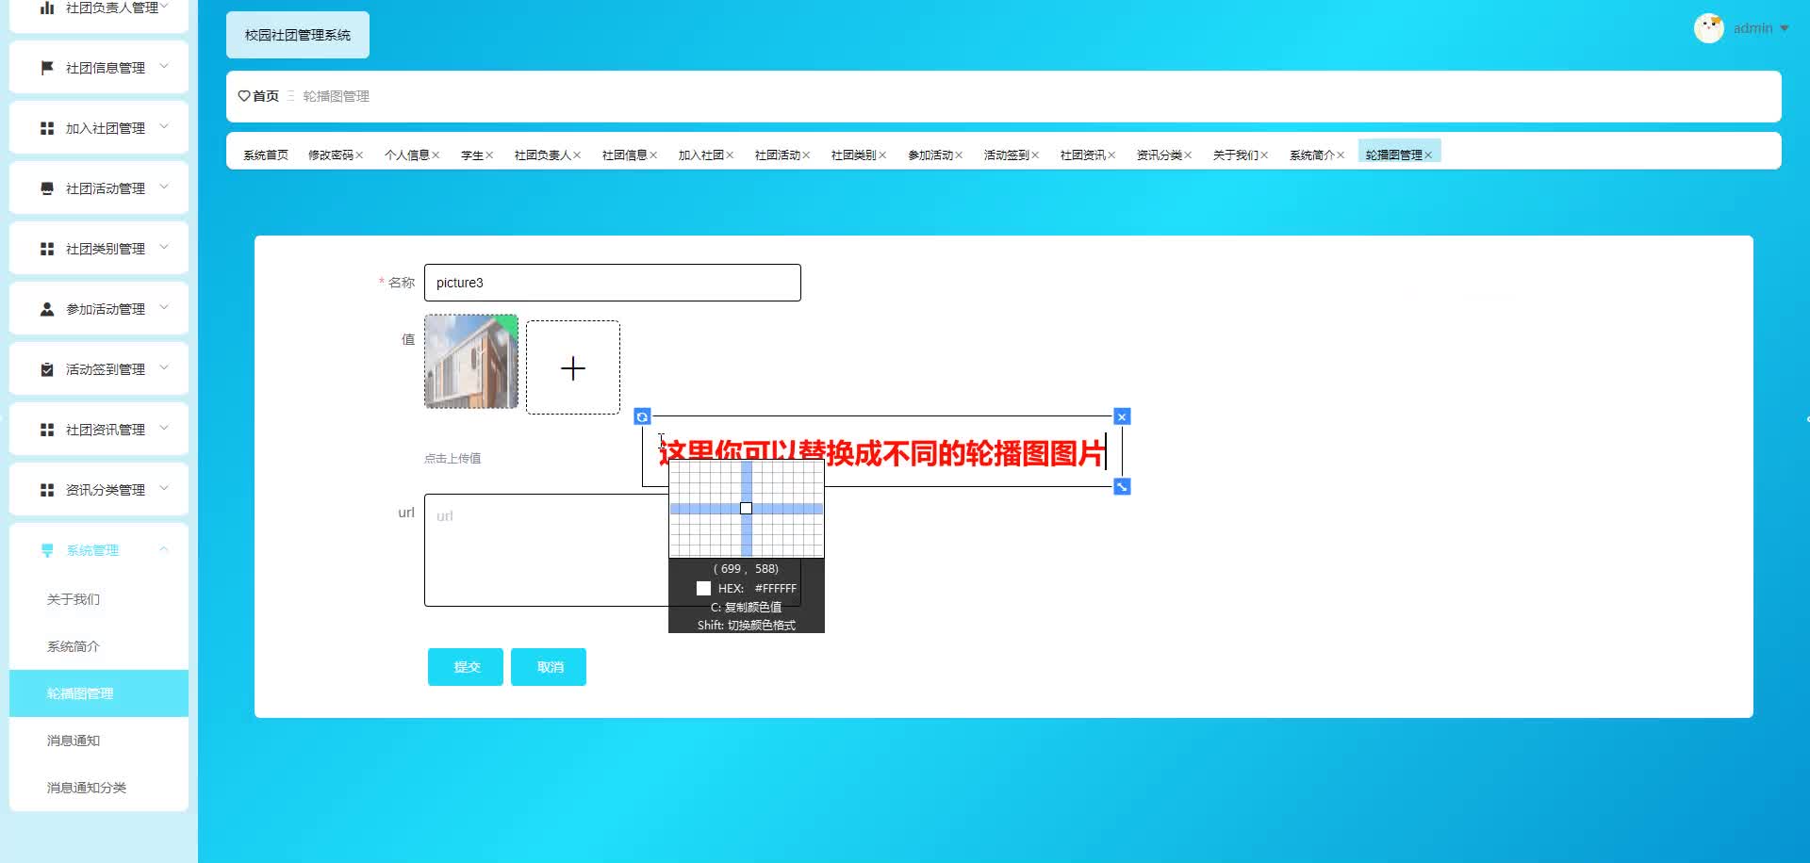Click the 提交 submit button
Viewport: 1810px width, 863px height.
(466, 667)
